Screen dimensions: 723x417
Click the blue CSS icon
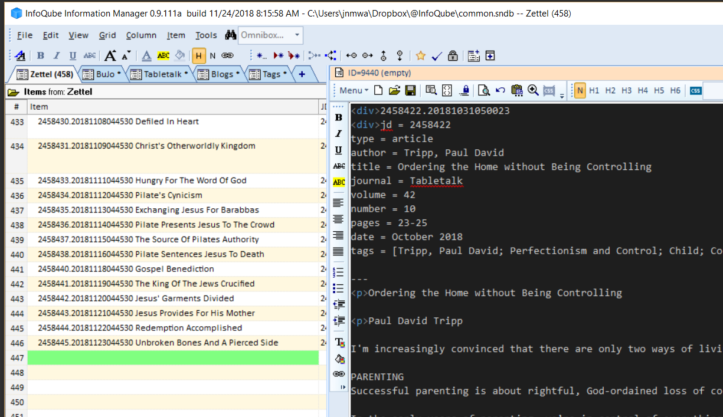click(695, 90)
